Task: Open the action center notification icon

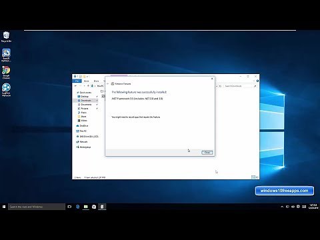Action: (298, 207)
